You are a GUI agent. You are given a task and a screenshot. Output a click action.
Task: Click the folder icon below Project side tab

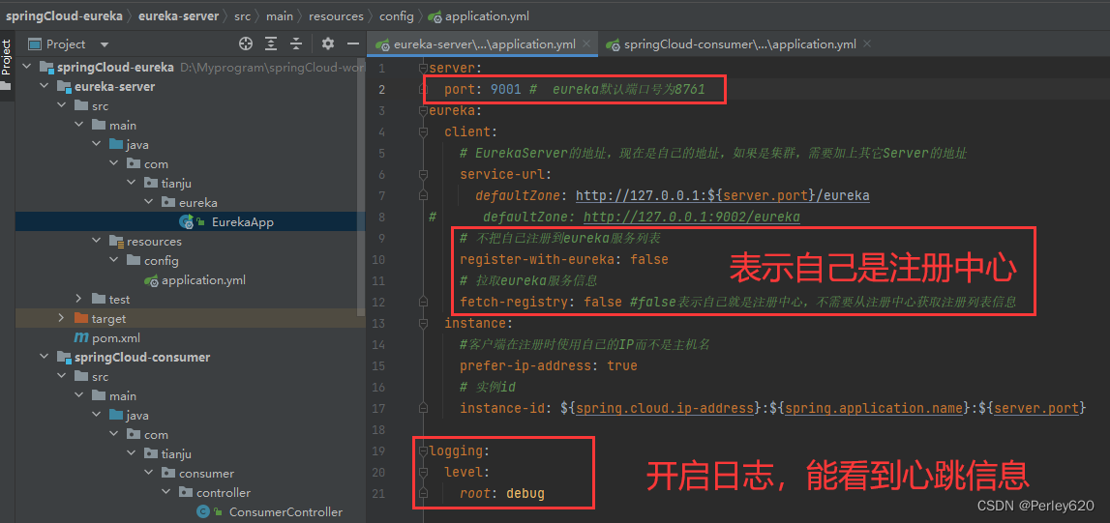coord(6,86)
